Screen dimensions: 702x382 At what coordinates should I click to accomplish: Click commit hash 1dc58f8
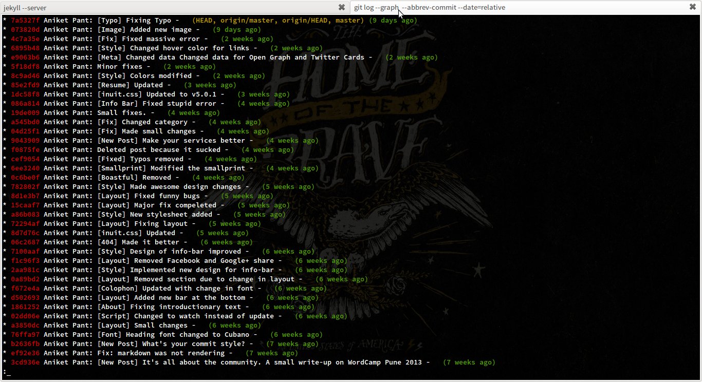pyautogui.click(x=25, y=94)
